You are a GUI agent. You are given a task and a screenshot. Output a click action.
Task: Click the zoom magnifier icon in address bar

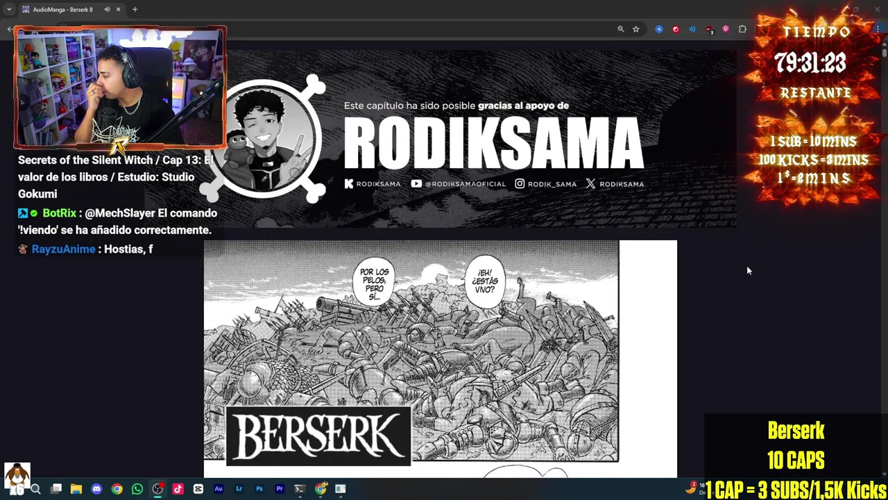pyautogui.click(x=621, y=29)
